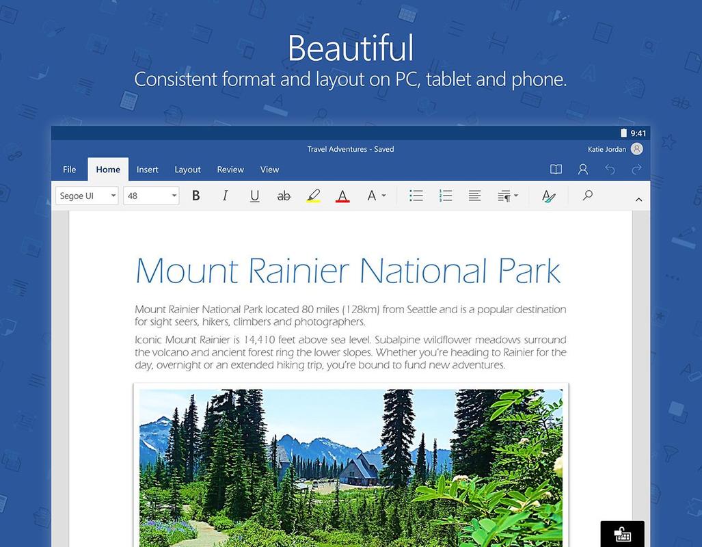The height and width of the screenshot is (547, 702).
Task: Apply red font color
Action: [x=342, y=196]
